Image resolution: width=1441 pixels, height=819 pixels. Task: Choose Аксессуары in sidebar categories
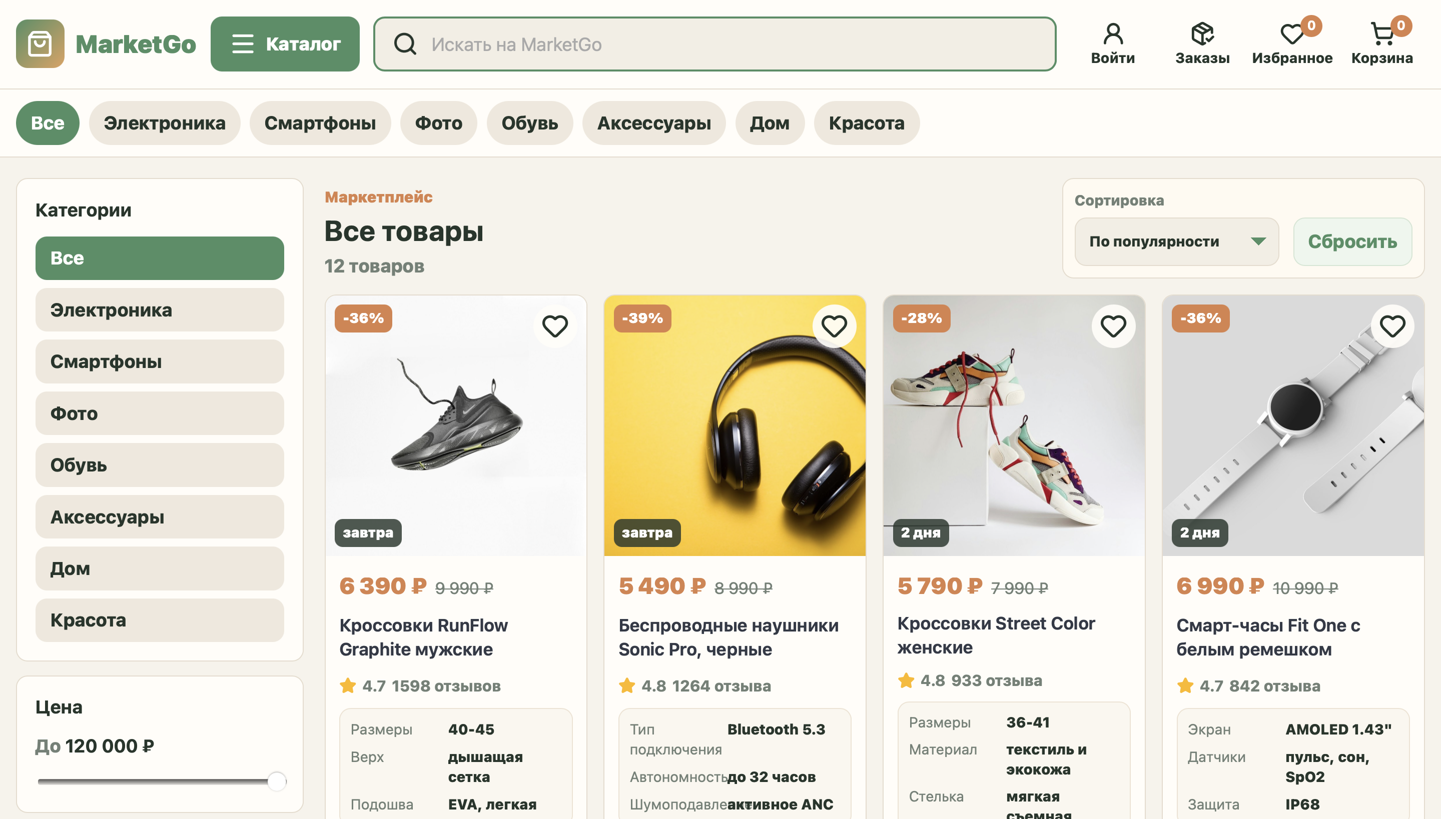tap(160, 517)
